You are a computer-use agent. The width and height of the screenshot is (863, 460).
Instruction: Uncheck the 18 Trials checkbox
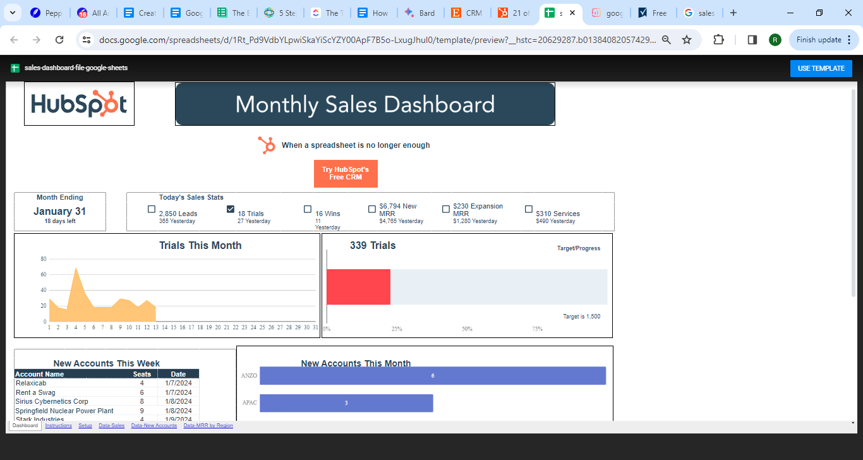click(x=231, y=209)
